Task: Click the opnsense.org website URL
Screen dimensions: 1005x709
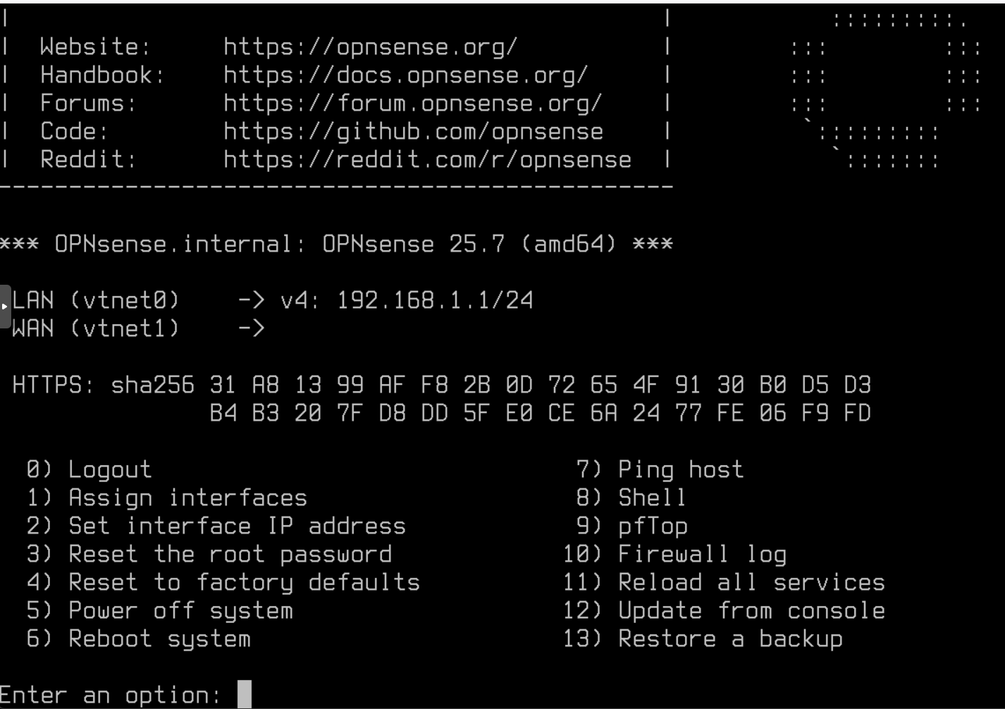Action: pyautogui.click(x=370, y=47)
